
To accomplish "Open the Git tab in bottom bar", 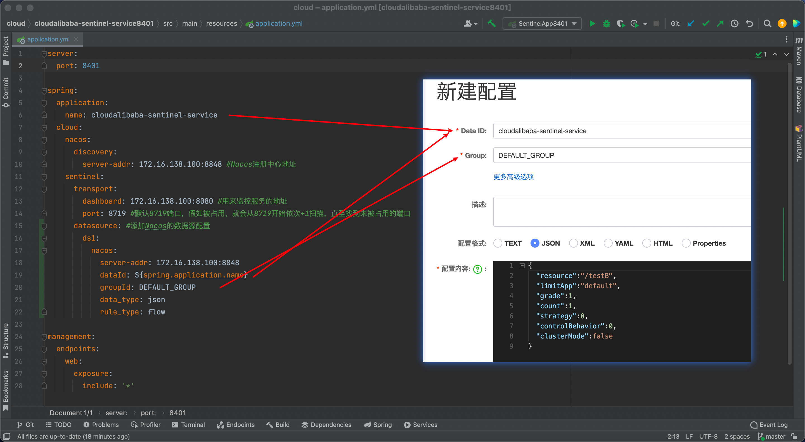I will pyautogui.click(x=26, y=424).
